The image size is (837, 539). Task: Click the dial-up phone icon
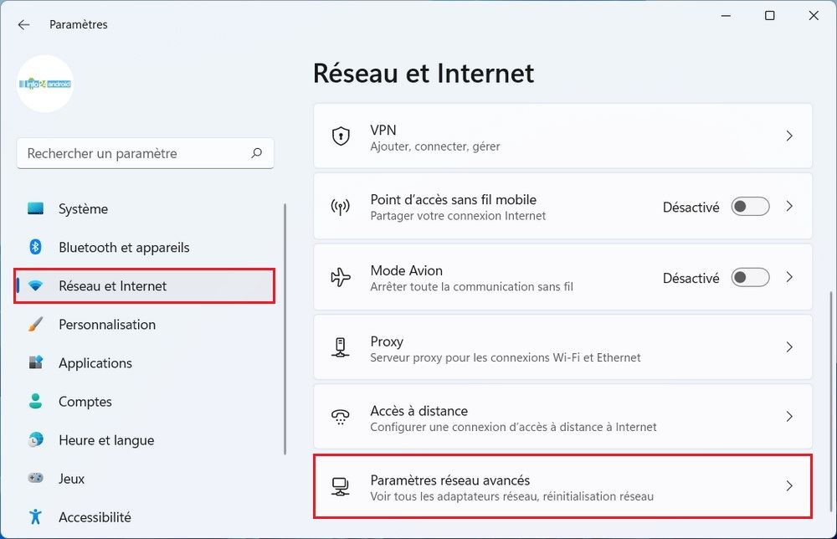click(341, 417)
